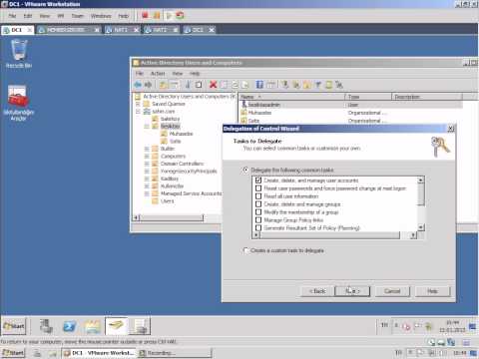Click the create new user toolbar icon

[x=284, y=85]
